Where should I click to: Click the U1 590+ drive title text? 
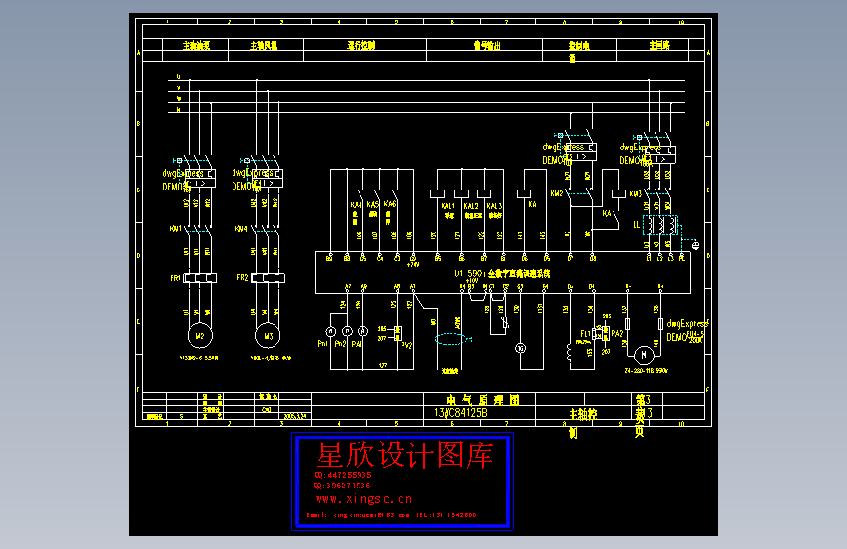tap(502, 274)
